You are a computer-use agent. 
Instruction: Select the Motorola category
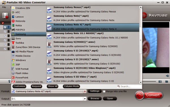pos(29,21)
